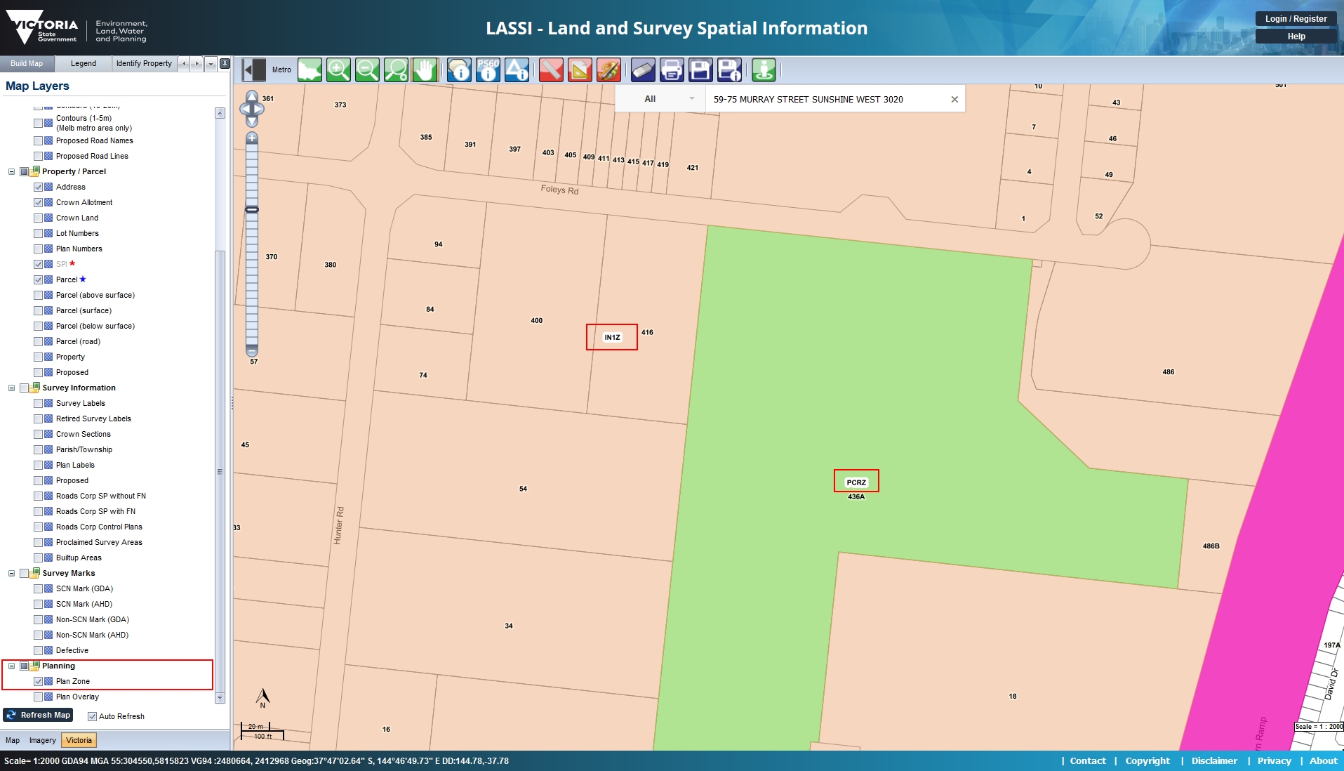This screenshot has width=1344, height=771.
Task: Open the Copyright link
Action: coord(1147,760)
